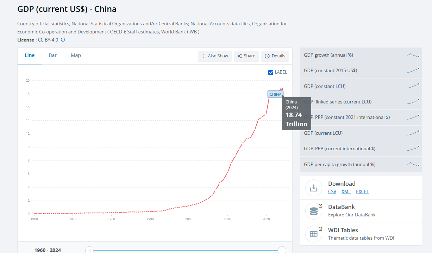Click the external-link icon next to WDI Tables
The width and height of the screenshot is (432, 253).
click(320, 229)
